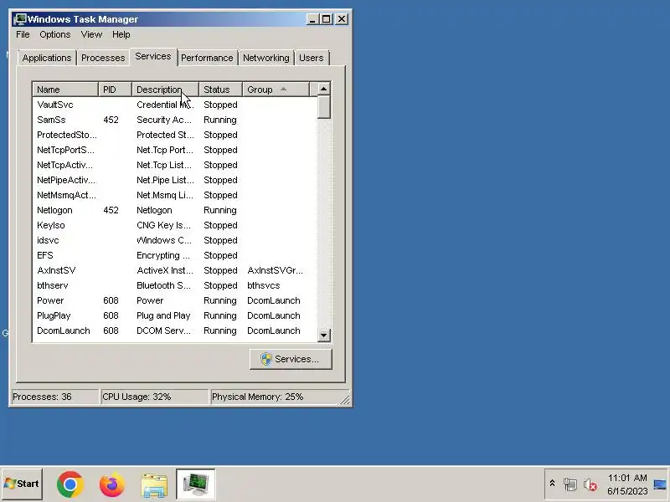Screen dimensions: 670x502
Task: Click the CNG Key Is... description
Action: pyautogui.click(x=163, y=225)
